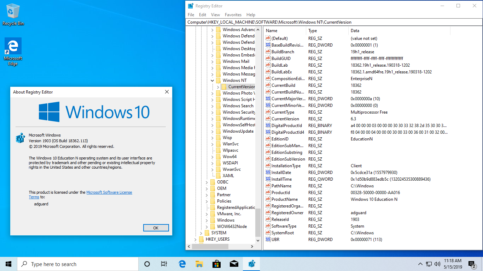Expand the Windows Search tree node

213,106
